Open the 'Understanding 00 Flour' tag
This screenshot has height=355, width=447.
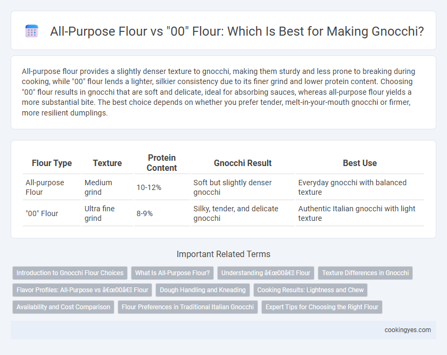coord(266,273)
